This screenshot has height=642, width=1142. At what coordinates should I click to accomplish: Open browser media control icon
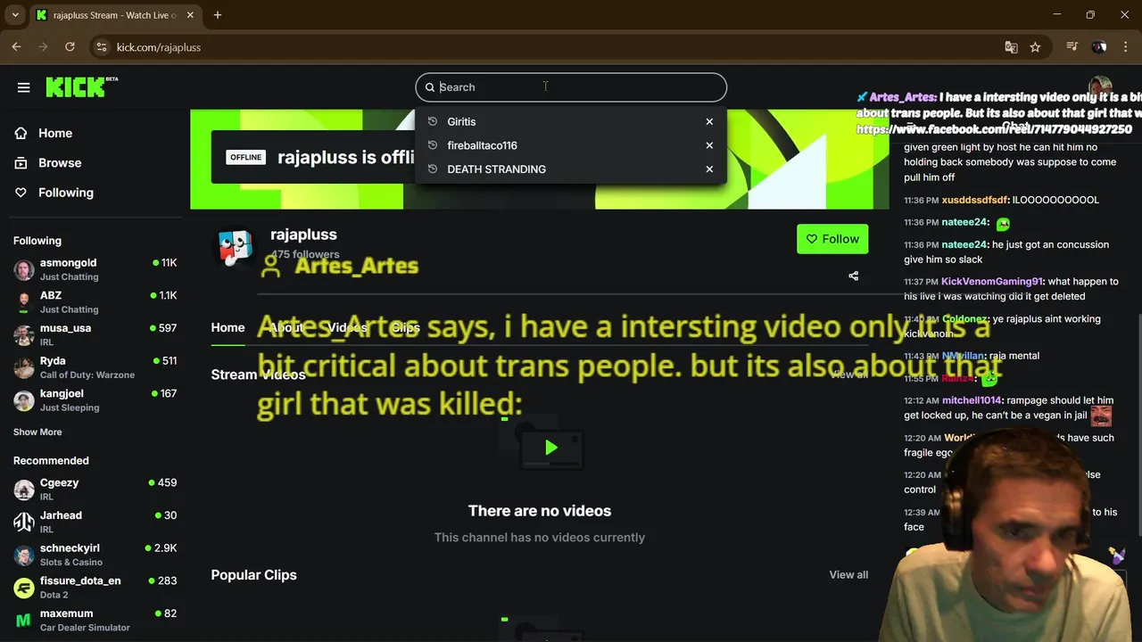(x=1072, y=47)
